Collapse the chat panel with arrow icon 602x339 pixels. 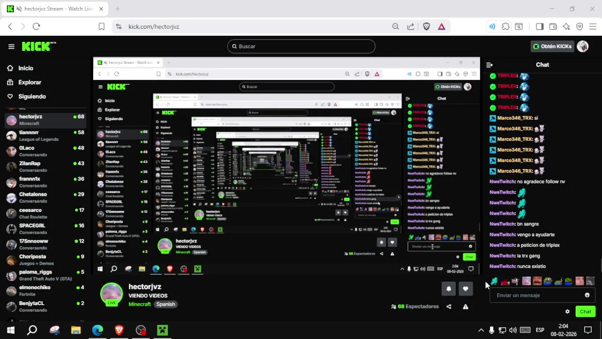(x=489, y=65)
